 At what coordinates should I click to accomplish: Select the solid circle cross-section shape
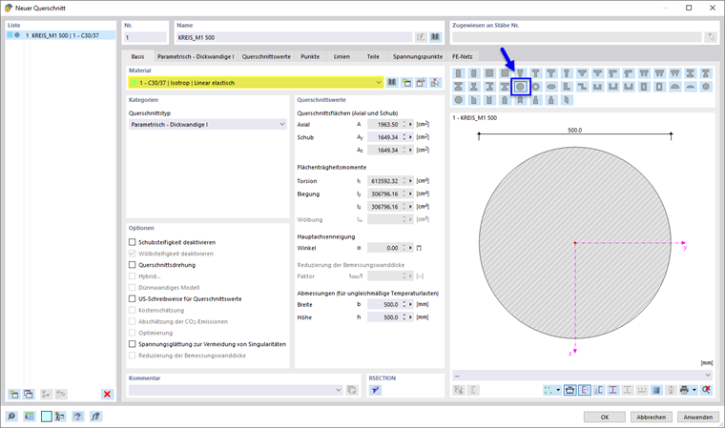520,87
